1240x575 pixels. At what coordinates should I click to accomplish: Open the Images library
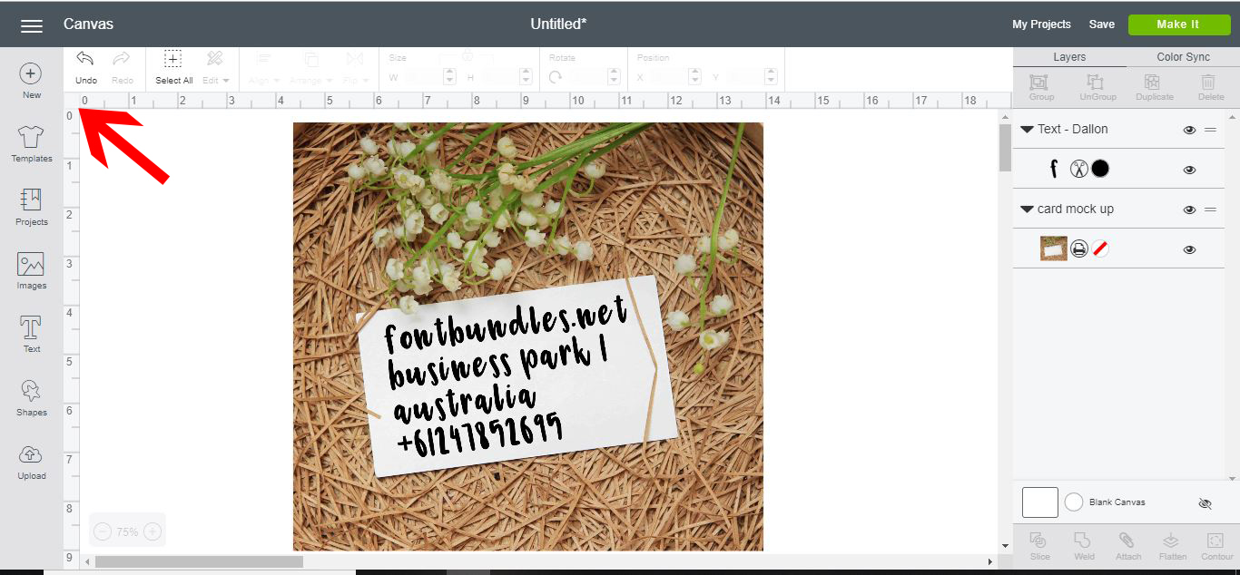[x=31, y=270]
